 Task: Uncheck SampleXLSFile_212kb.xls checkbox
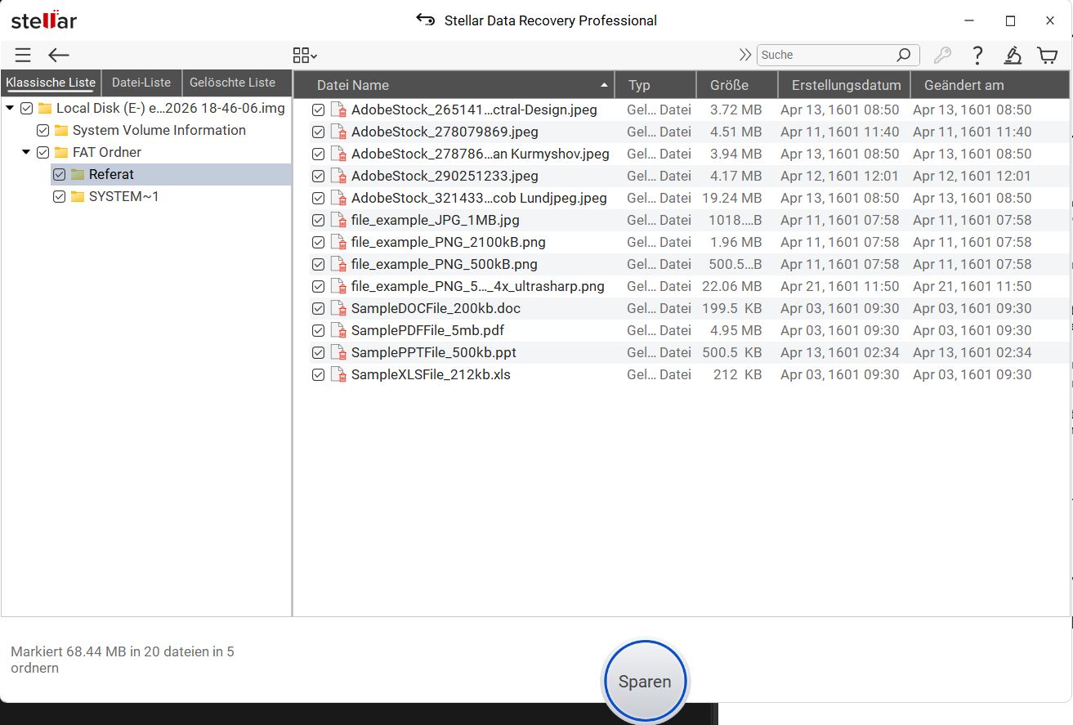(x=319, y=374)
